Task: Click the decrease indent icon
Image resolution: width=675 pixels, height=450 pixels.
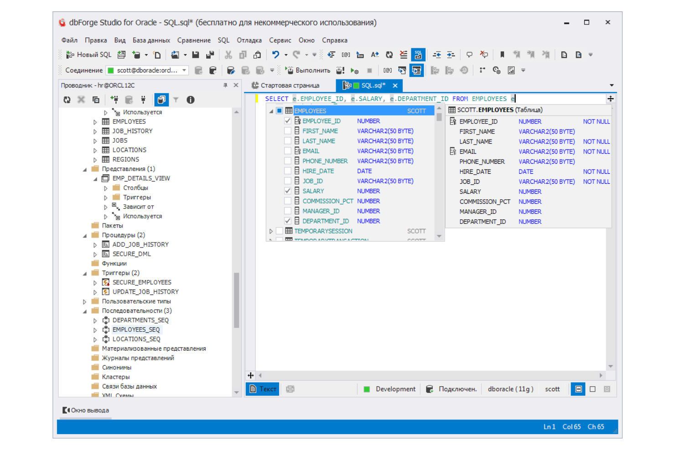Action: pyautogui.click(x=436, y=55)
